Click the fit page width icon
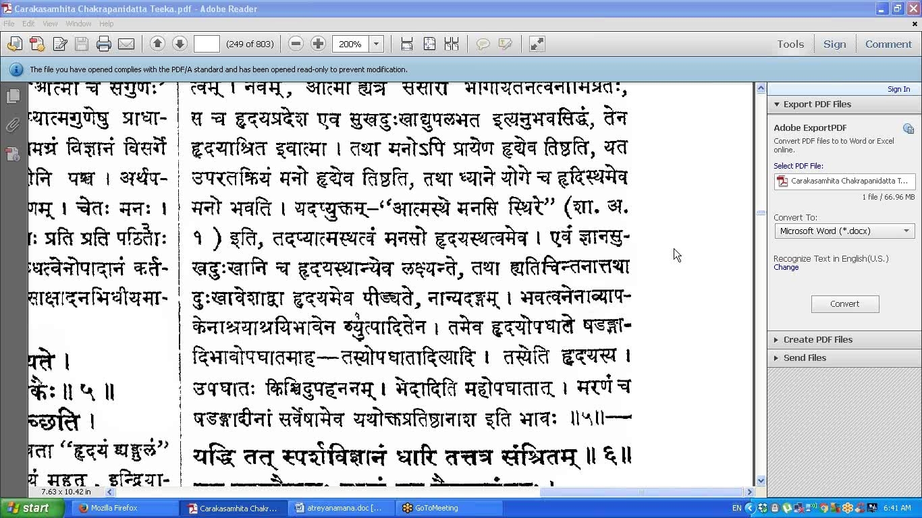This screenshot has width=922, height=518. click(x=407, y=44)
